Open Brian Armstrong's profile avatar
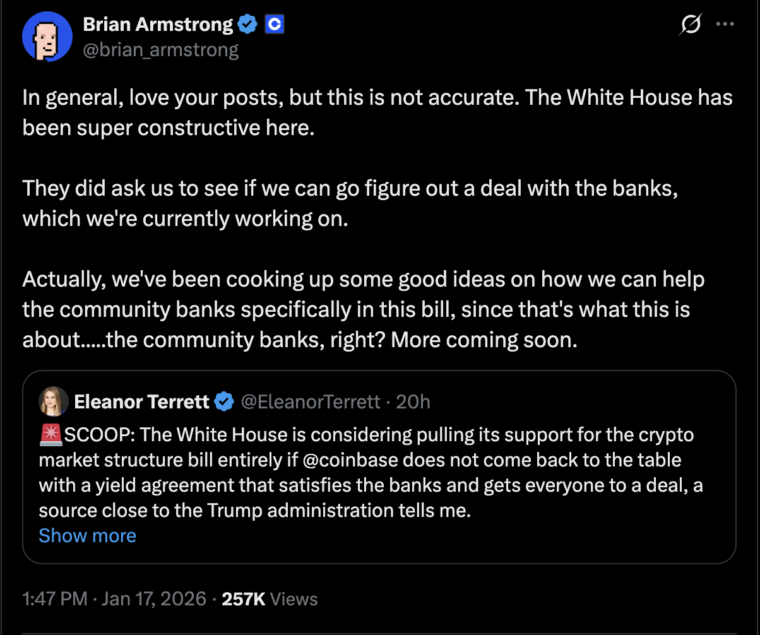The height and width of the screenshot is (635, 760). [x=47, y=36]
